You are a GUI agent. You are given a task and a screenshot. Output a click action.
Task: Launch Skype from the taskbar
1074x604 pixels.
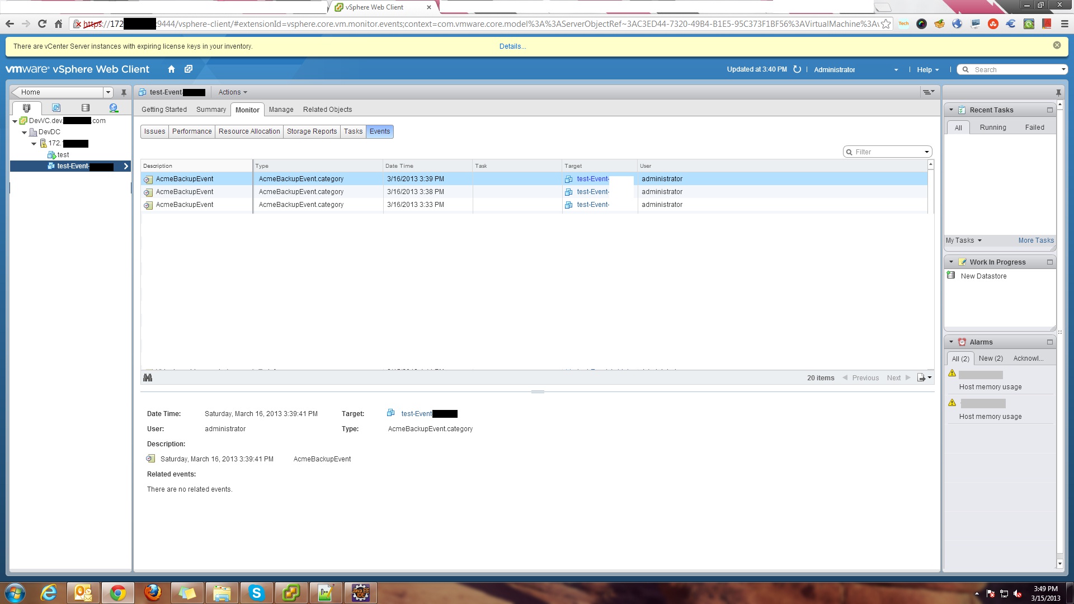pyautogui.click(x=257, y=592)
